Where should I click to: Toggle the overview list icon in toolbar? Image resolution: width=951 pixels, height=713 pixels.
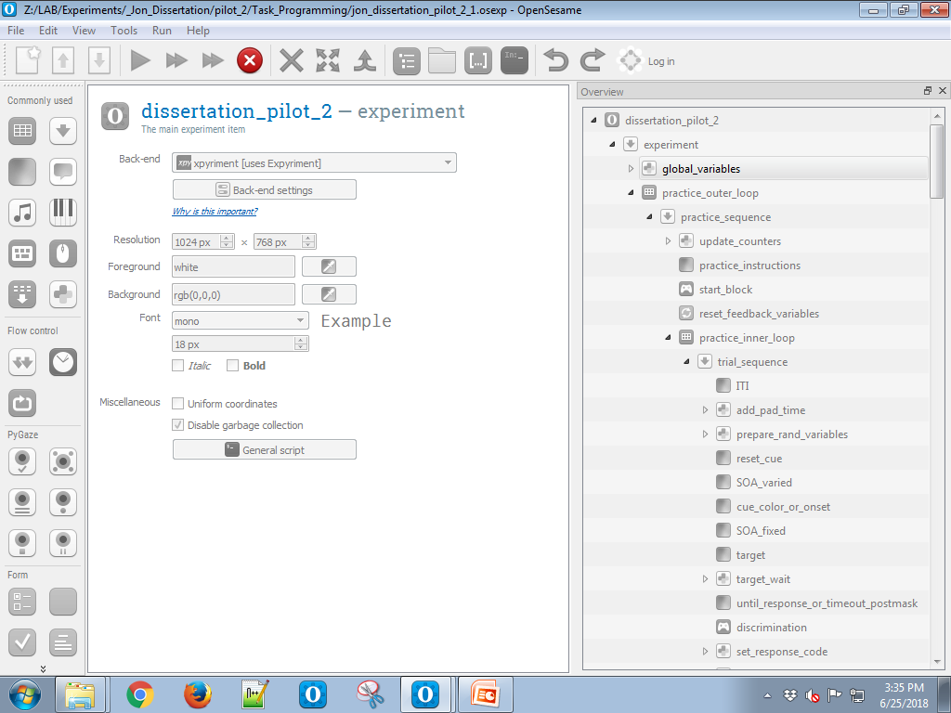coord(407,61)
